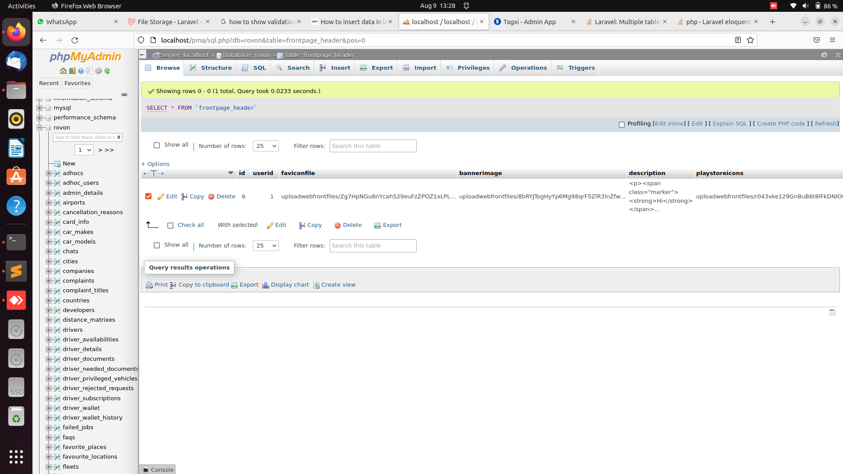Open the Operations tab

tap(523, 68)
